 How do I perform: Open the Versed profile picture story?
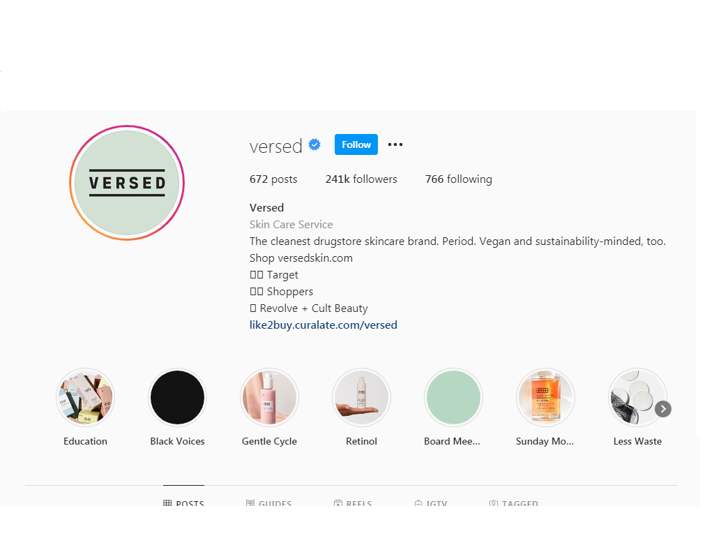pos(127,183)
